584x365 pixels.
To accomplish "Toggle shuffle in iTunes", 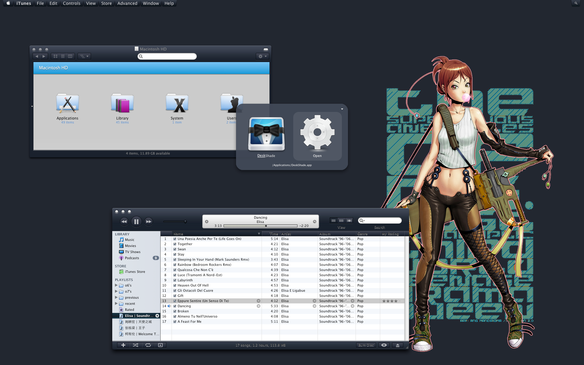I will click(x=136, y=345).
